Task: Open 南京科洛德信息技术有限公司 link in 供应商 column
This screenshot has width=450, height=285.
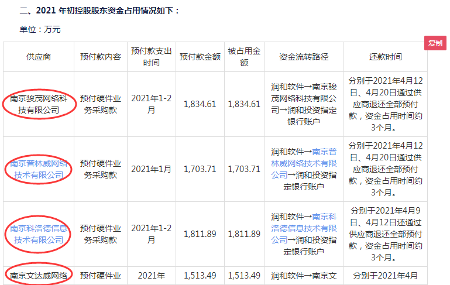Action: click(39, 234)
